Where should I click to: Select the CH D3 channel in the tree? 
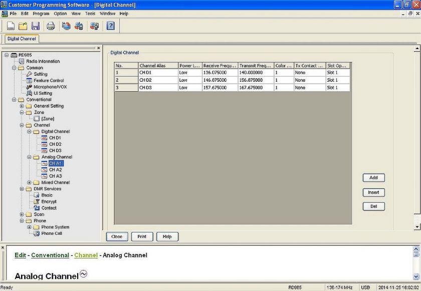click(55, 150)
